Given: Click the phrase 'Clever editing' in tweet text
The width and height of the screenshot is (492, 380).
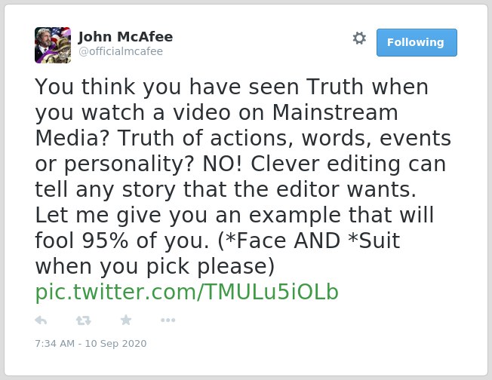Looking at the screenshot, I should [x=325, y=164].
